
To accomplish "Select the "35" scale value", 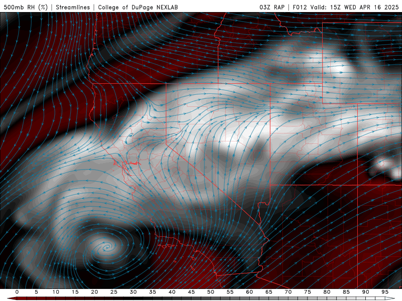I will coord(153,292).
